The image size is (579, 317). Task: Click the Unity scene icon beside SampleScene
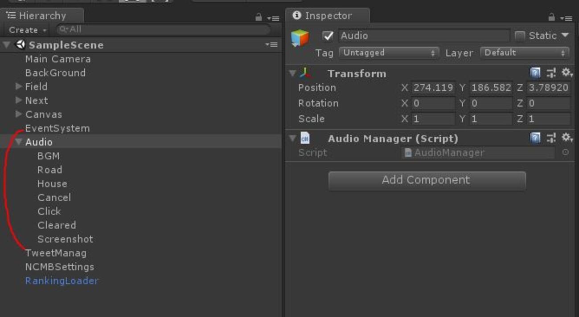pyautogui.click(x=21, y=45)
